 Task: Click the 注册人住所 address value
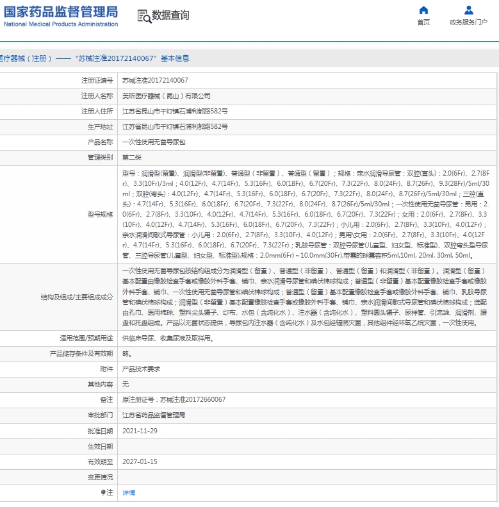[175, 112]
